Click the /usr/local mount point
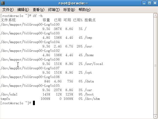This screenshot has height=119, width=158. point(94,64)
